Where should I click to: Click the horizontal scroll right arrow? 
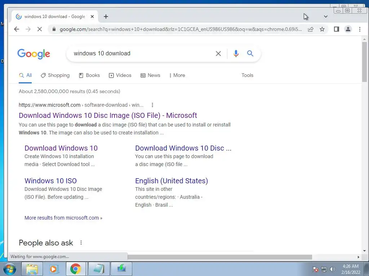pyautogui.click(x=359, y=257)
